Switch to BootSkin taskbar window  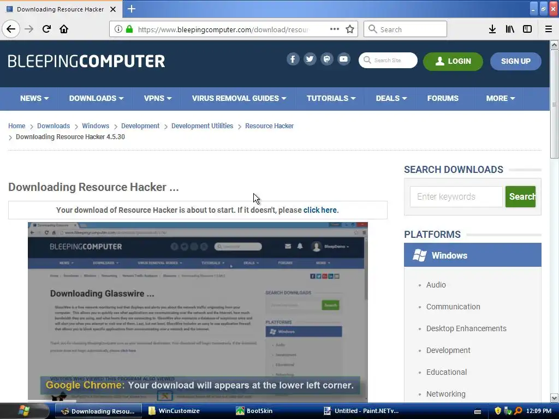[x=259, y=411]
